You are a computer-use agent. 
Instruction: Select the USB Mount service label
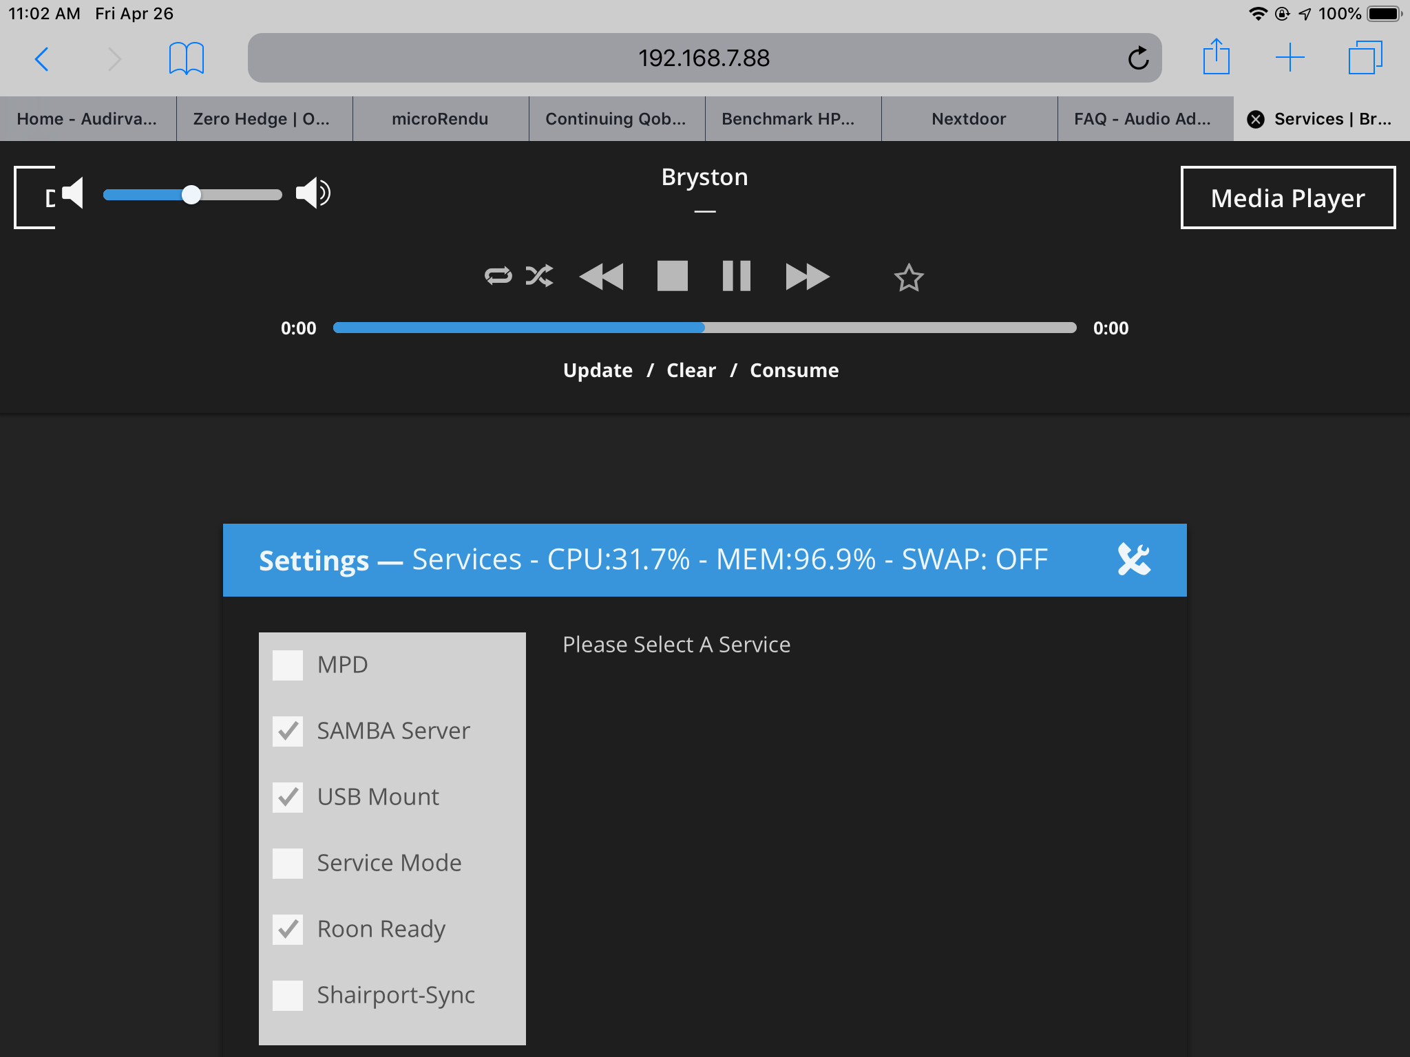378,797
